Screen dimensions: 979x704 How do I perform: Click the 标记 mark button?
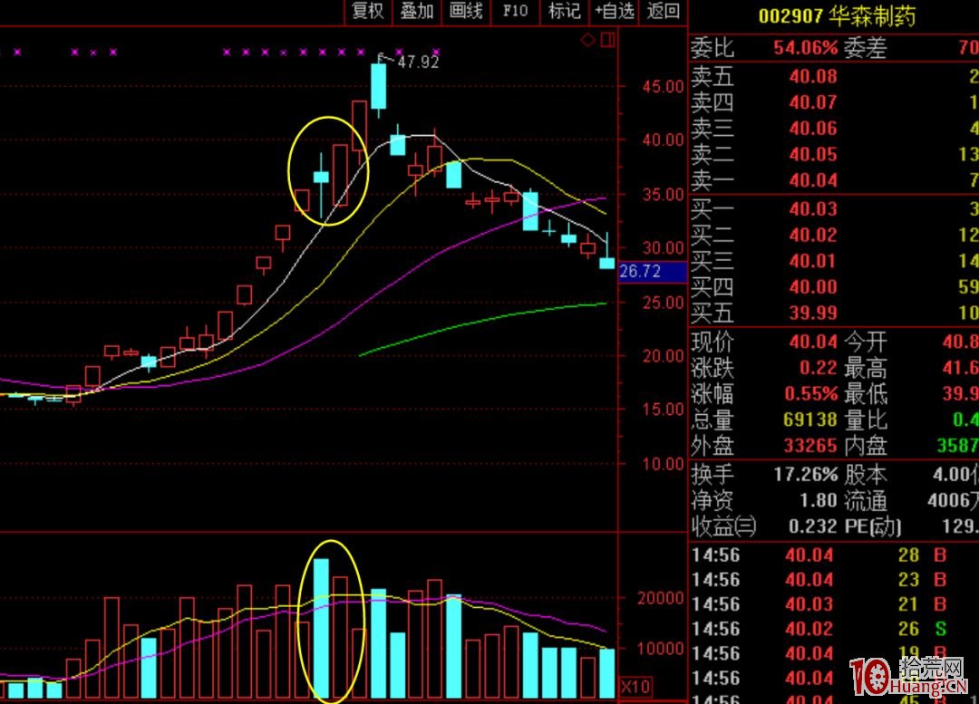[x=565, y=11]
